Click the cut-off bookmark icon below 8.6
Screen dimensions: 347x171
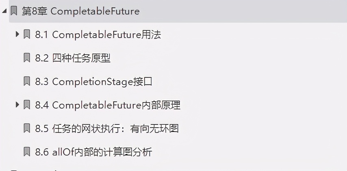coord(14,170)
